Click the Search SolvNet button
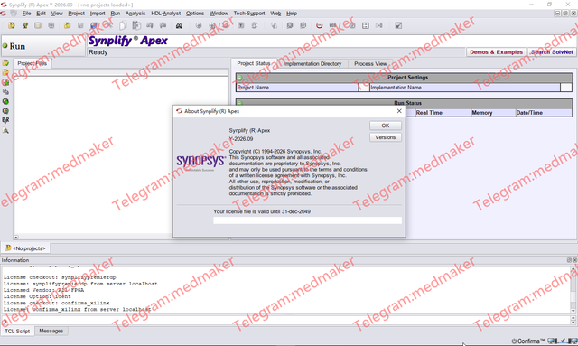 click(x=552, y=52)
